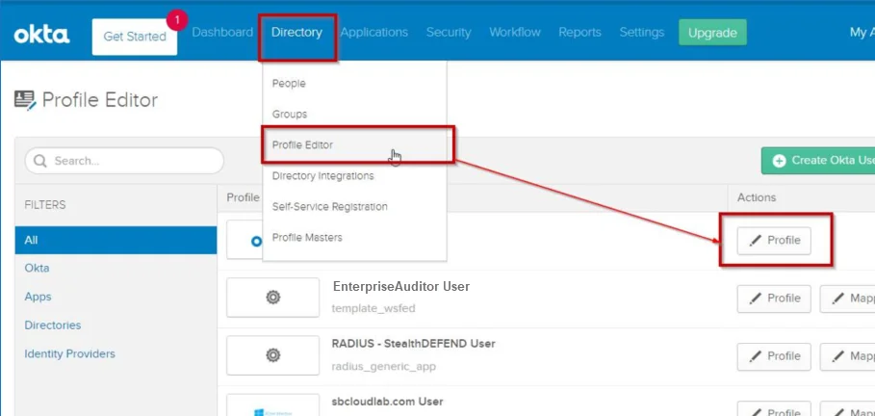Filter profiles by Directories
875x416 pixels.
pos(52,325)
